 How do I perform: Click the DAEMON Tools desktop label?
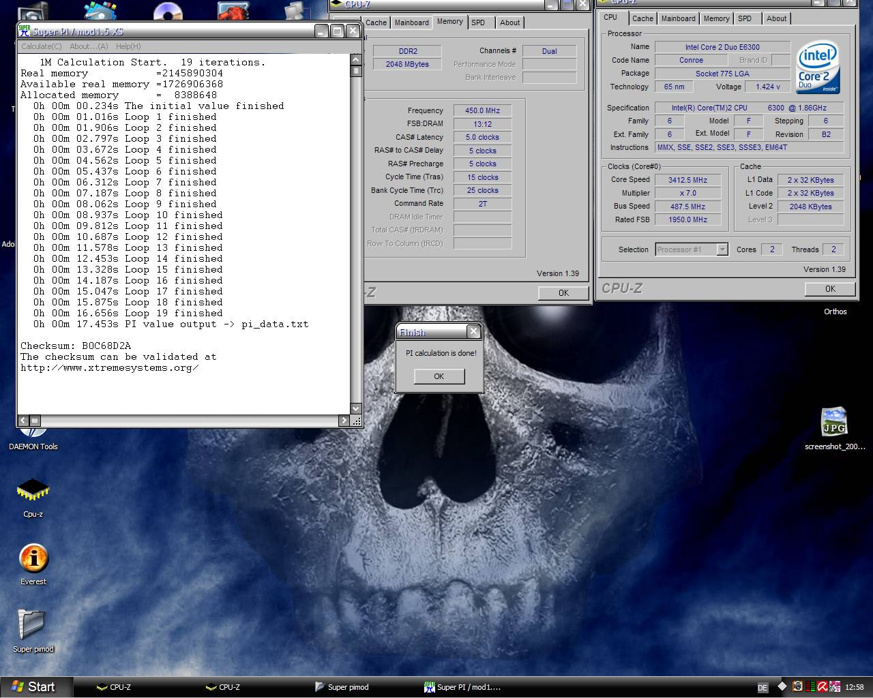[x=33, y=446]
